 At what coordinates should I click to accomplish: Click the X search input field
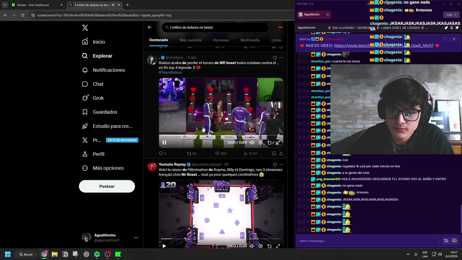coord(215,27)
